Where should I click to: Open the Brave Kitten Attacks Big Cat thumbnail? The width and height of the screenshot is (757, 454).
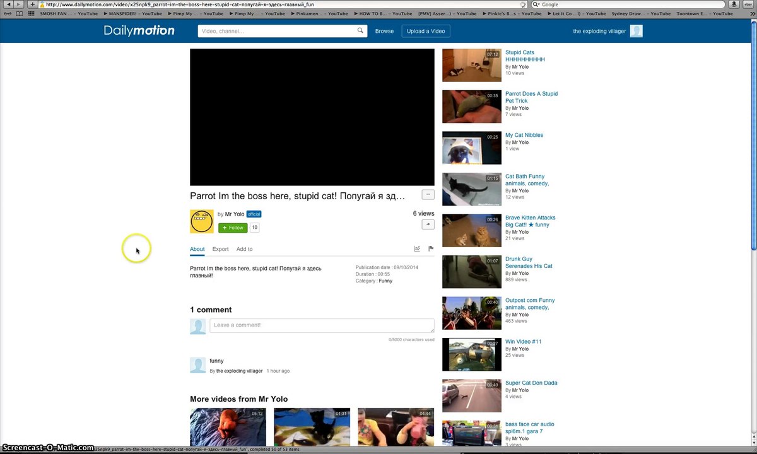click(x=472, y=230)
